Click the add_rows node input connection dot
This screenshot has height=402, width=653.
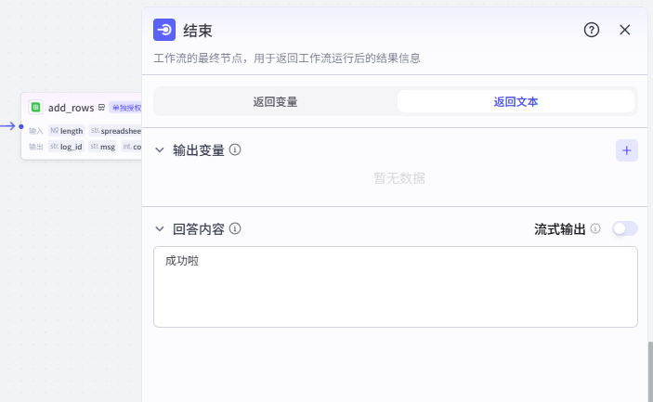point(21,125)
